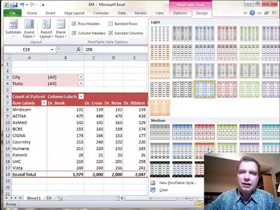
Task: Open the Blank Rows option
Action: tap(61, 29)
